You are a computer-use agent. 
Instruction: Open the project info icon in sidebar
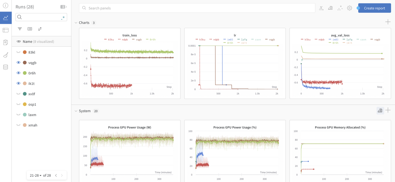tap(5, 5)
